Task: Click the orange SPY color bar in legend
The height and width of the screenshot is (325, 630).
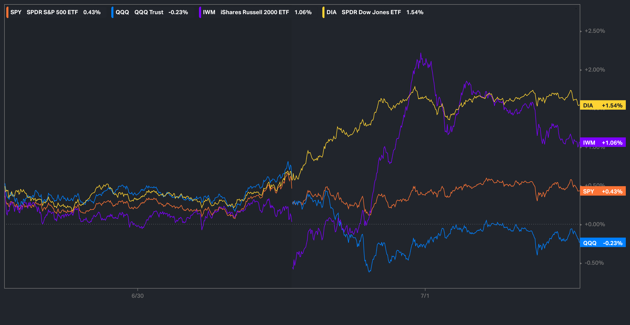Action: tap(7, 12)
